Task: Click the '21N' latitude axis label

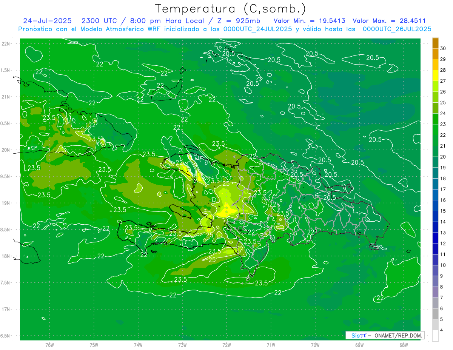Action: [6, 97]
